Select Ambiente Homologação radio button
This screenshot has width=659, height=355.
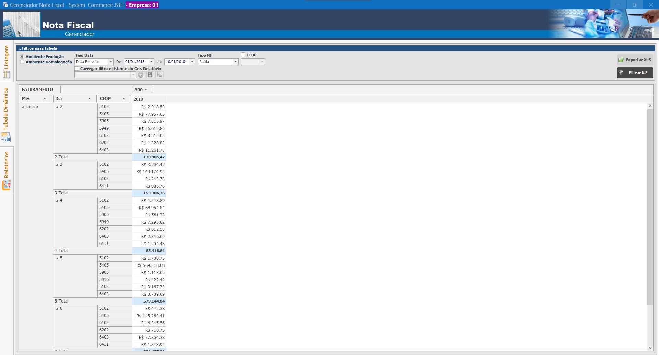[22, 62]
